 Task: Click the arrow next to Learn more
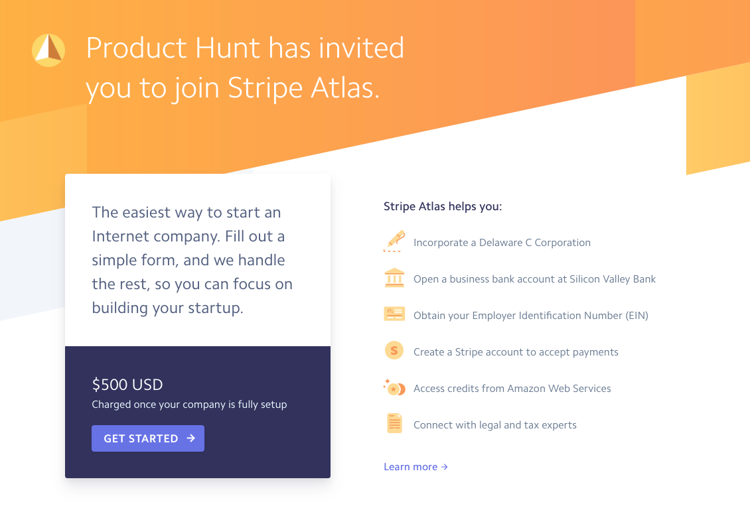(445, 467)
